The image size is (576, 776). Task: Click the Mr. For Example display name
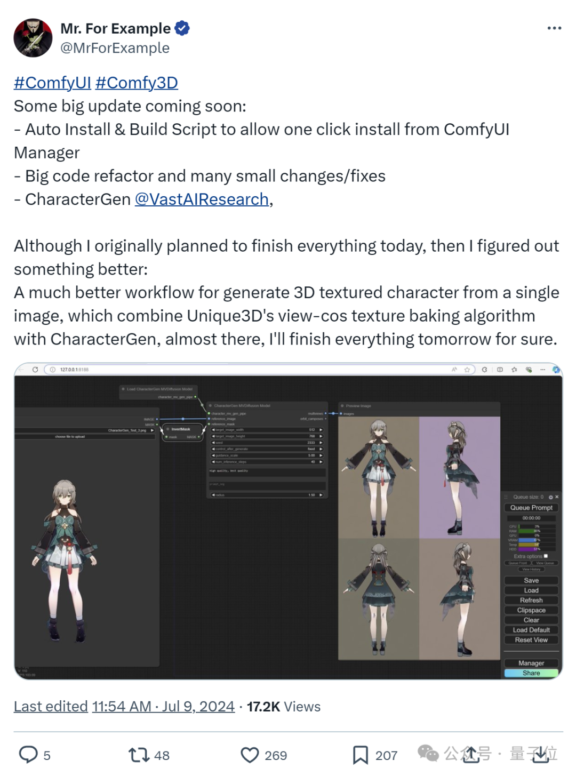[115, 28]
